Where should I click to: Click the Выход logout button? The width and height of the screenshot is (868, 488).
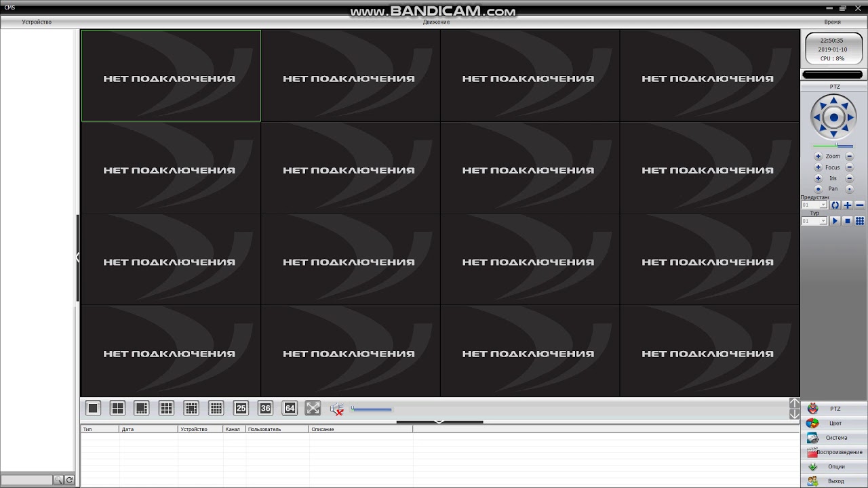[x=834, y=481]
